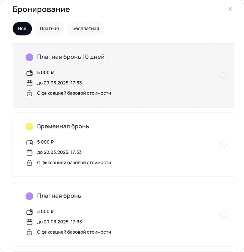Viewport: 244px width, 252px height.
Task: Click calendar icon next to до 20.03.2025
Action: click(x=29, y=222)
